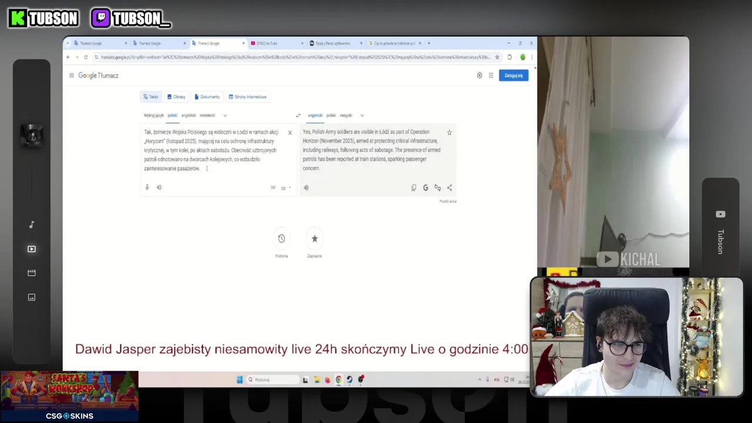Viewport: 752px width, 423px height.
Task: Go forward in the browser
Action: click(76, 57)
